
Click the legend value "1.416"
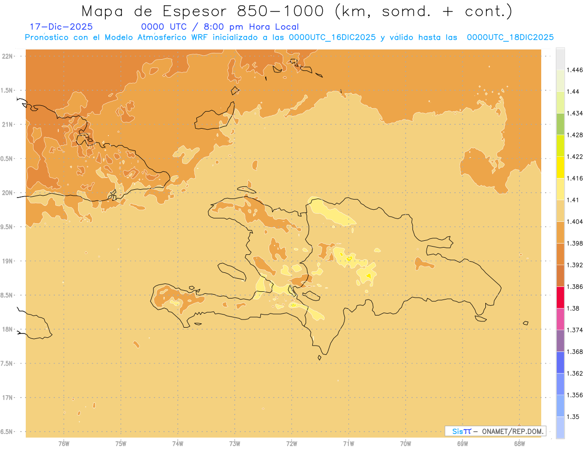pyautogui.click(x=575, y=178)
